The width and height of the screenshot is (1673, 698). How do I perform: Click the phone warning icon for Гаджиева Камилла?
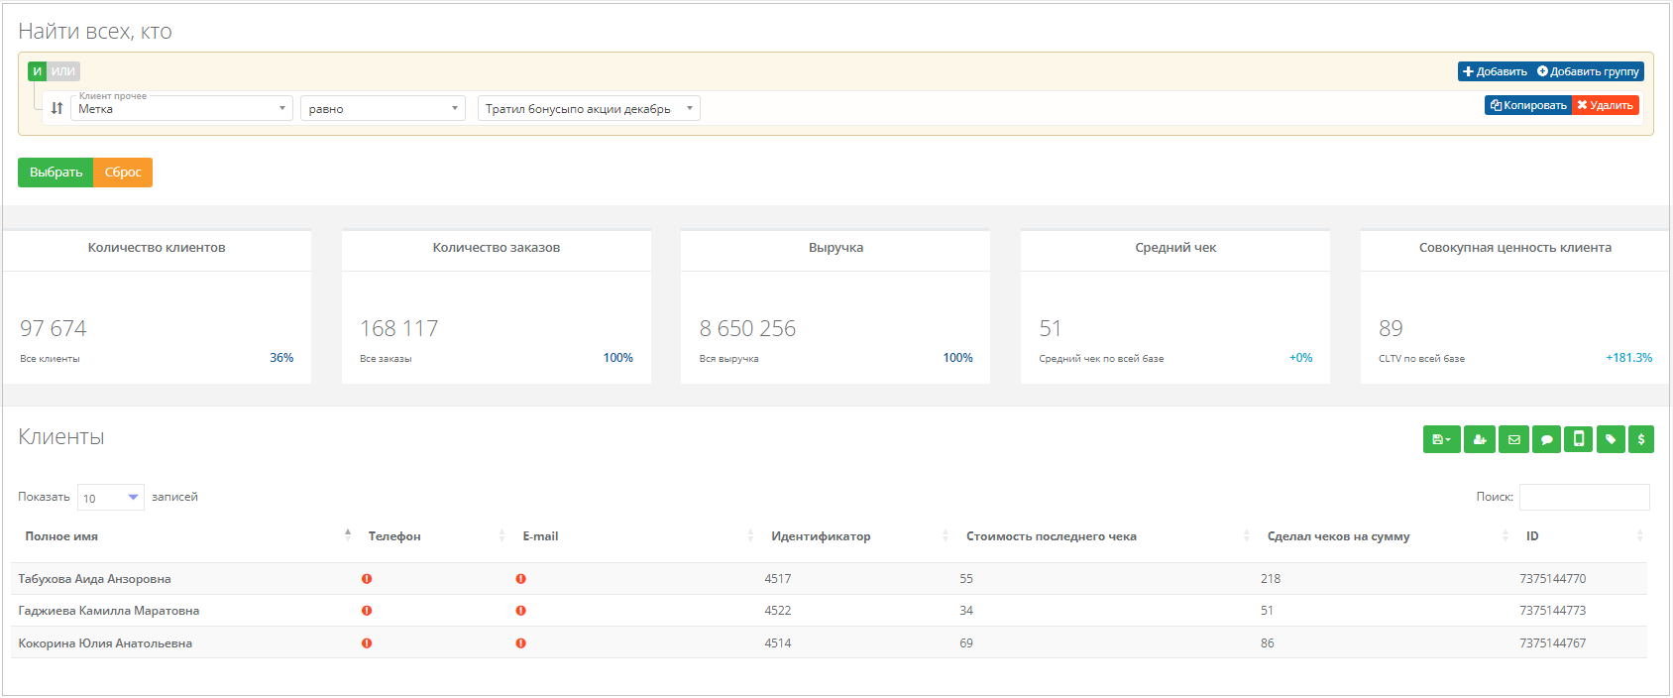point(367,611)
